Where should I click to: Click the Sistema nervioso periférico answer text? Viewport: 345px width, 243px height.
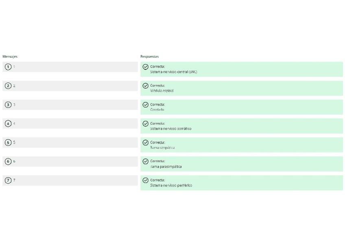171,185
